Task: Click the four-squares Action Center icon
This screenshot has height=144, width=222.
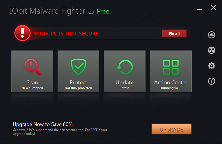Action: click(x=171, y=67)
